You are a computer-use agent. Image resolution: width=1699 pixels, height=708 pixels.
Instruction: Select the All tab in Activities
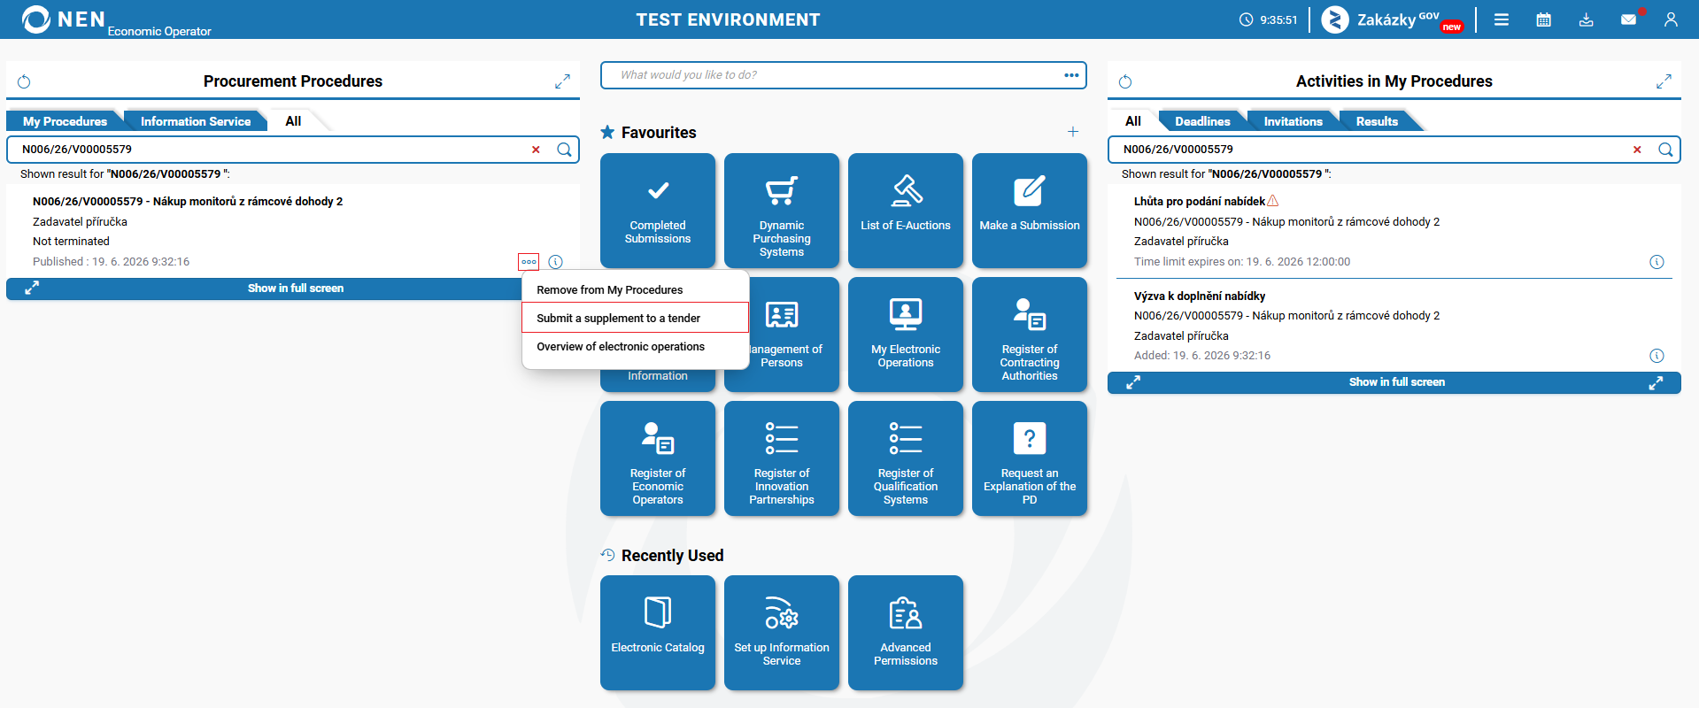click(1133, 121)
